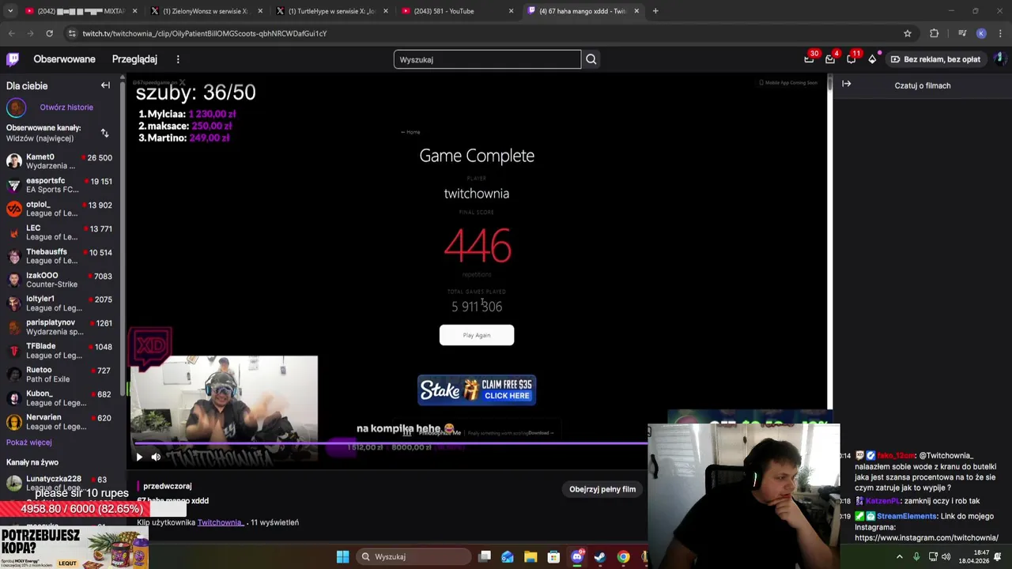Go back in browser history

(x=11, y=33)
